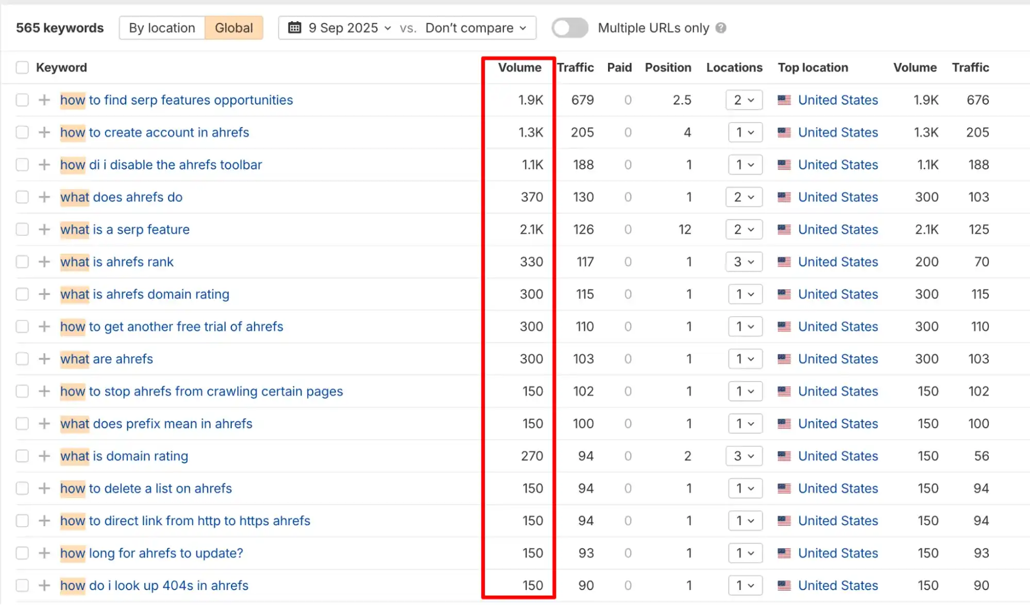Select the Global tab
The width and height of the screenshot is (1030, 605).
(x=234, y=28)
